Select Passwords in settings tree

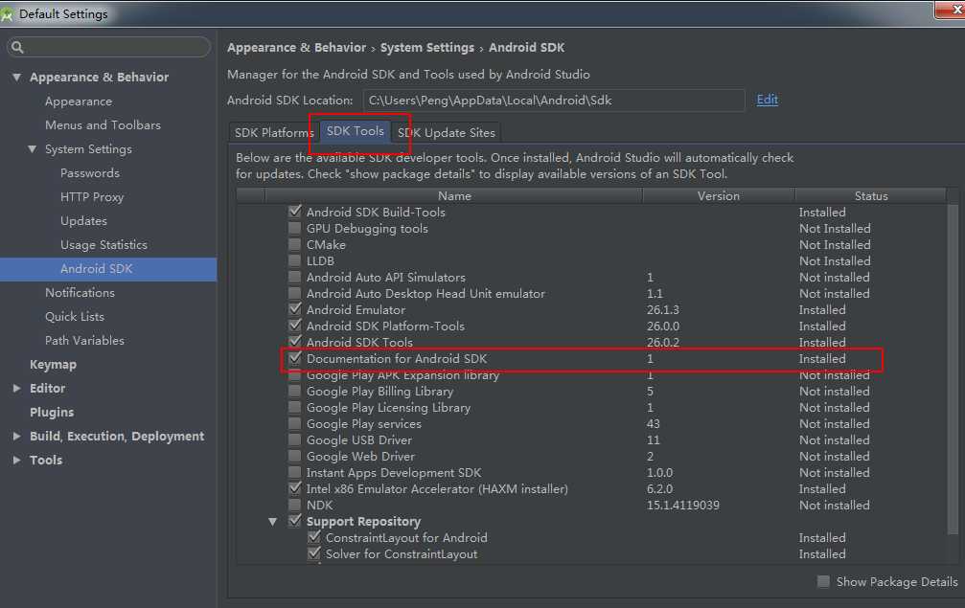tap(90, 173)
